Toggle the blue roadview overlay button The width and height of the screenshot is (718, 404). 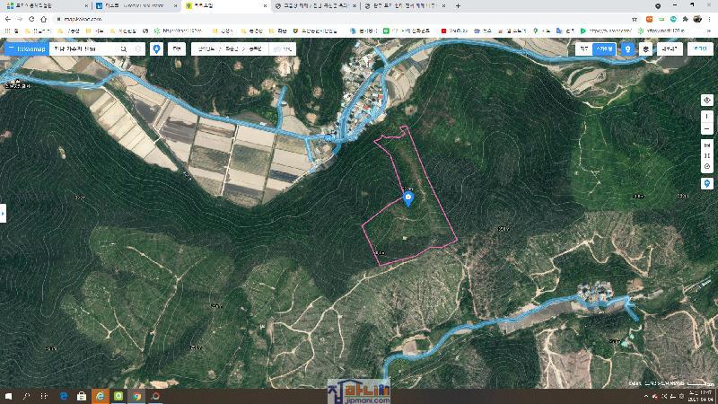pyautogui.click(x=627, y=49)
